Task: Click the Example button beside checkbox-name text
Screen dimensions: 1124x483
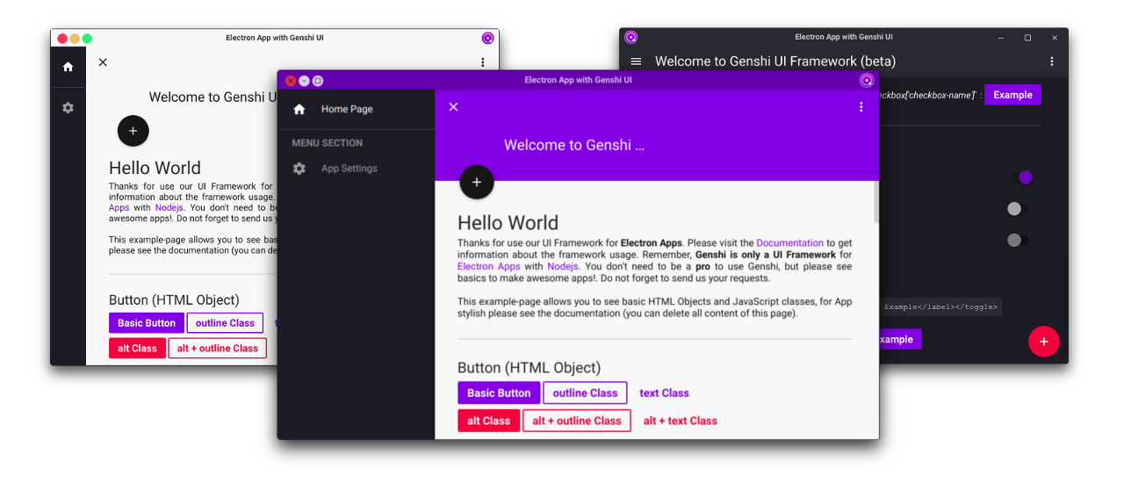Action: (x=1012, y=95)
